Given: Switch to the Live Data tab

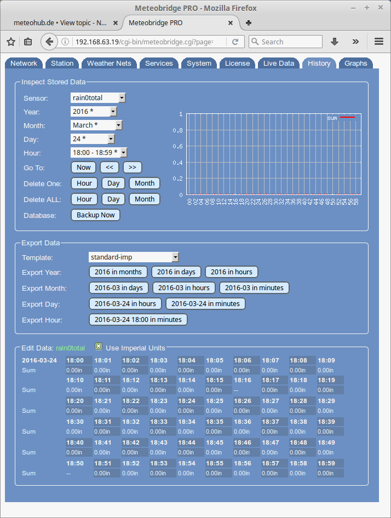Looking at the screenshot, I should pyautogui.click(x=278, y=64).
